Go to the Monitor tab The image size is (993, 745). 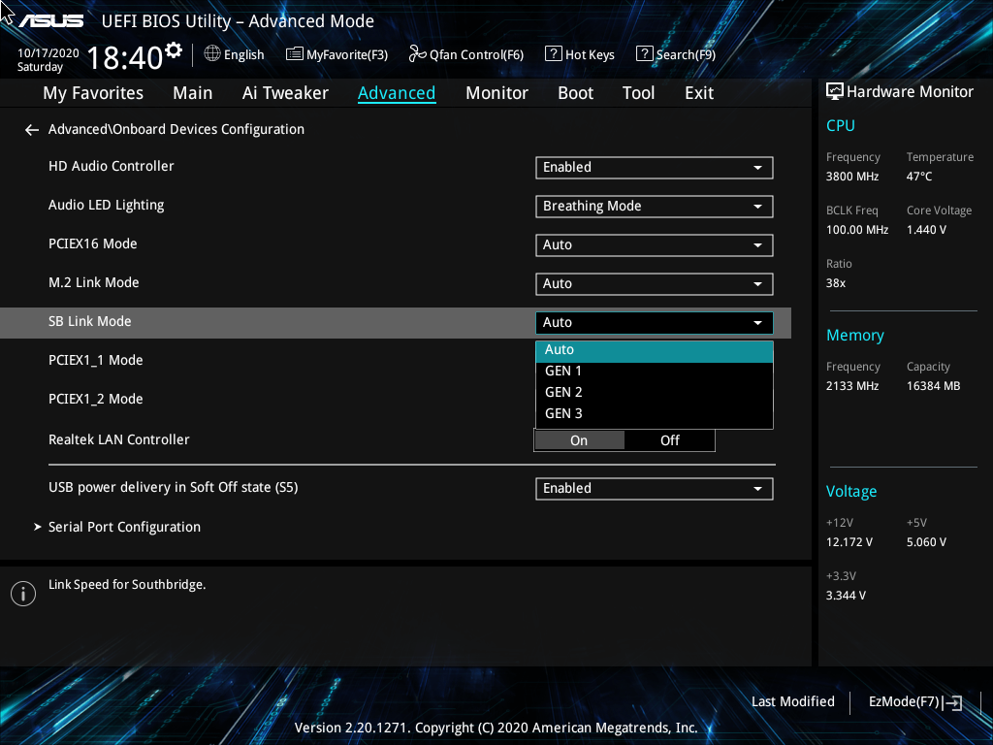(496, 93)
